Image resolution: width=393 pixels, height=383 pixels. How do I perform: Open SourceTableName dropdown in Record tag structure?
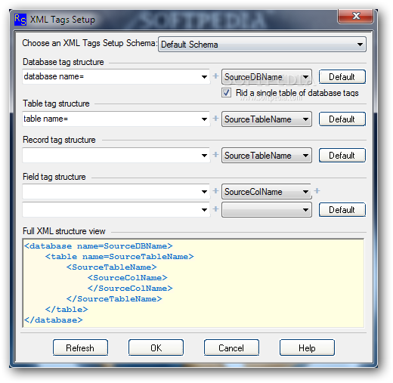267,156
